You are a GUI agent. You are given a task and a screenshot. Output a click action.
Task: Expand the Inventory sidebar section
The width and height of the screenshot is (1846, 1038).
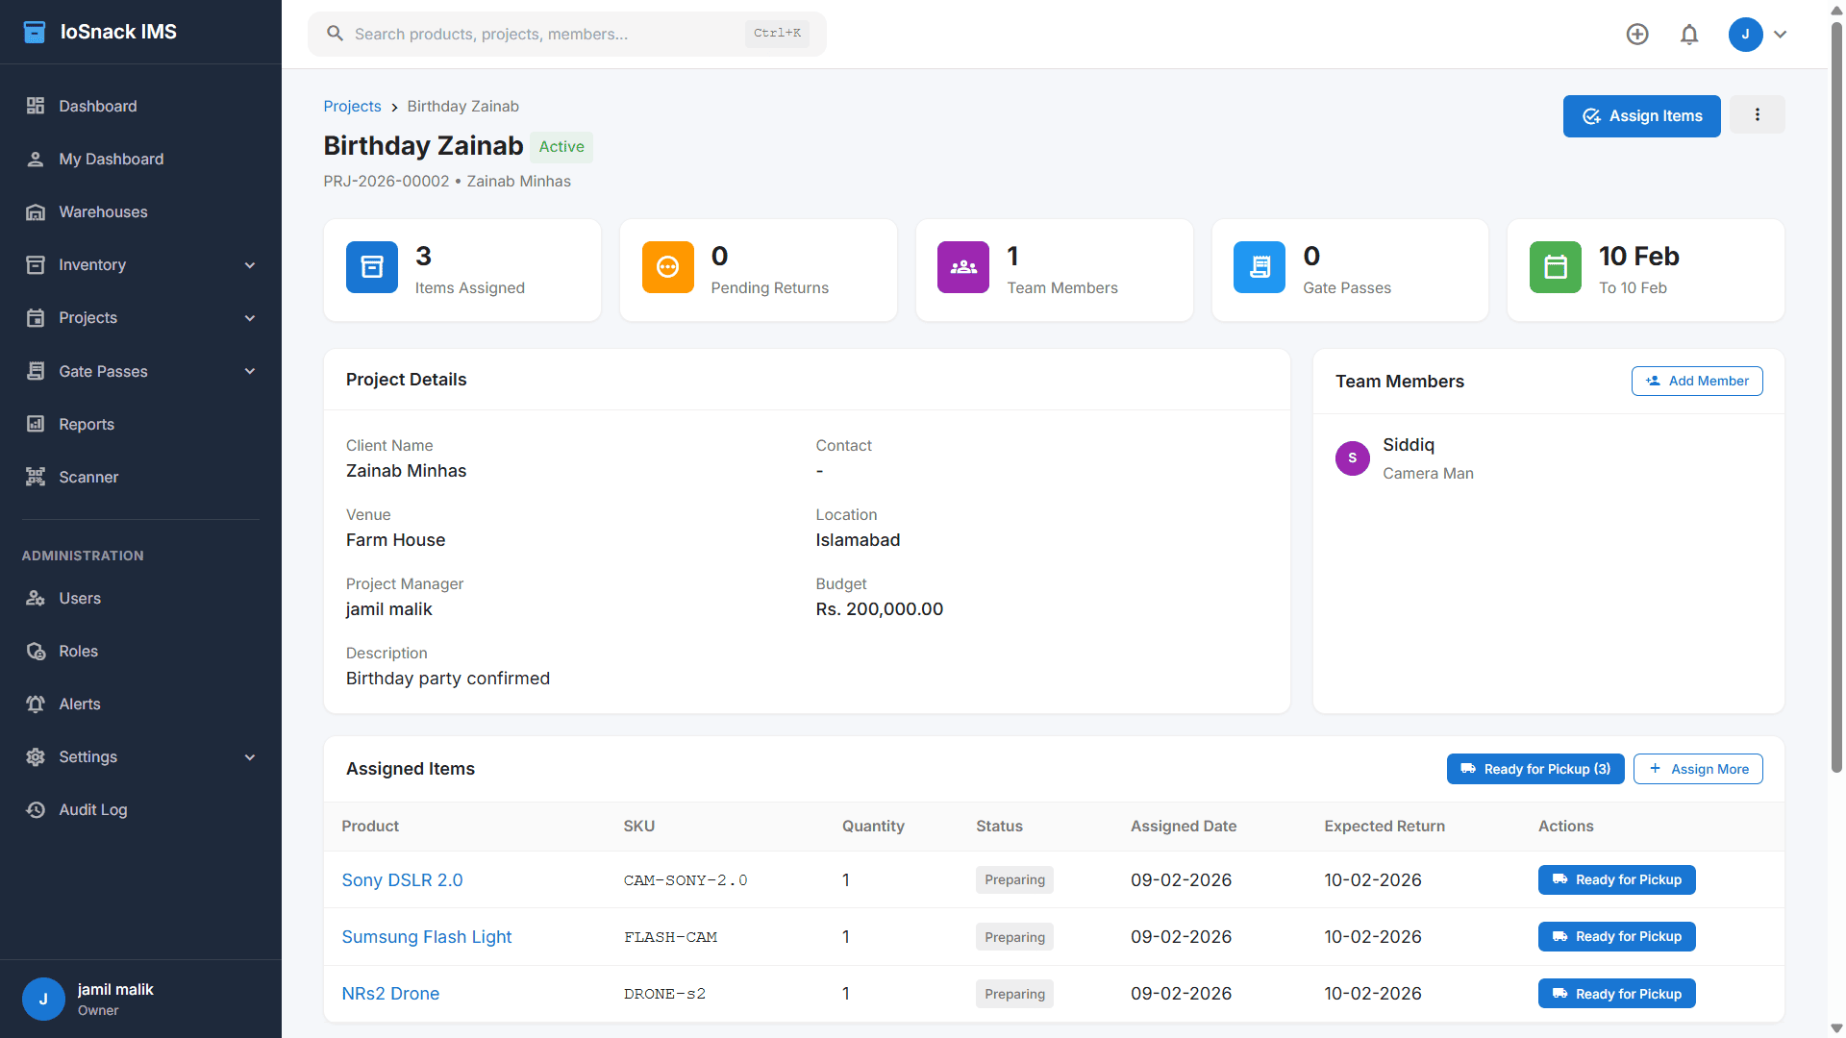pyautogui.click(x=249, y=264)
